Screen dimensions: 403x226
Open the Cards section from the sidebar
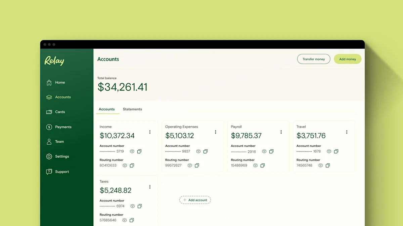pos(49,112)
